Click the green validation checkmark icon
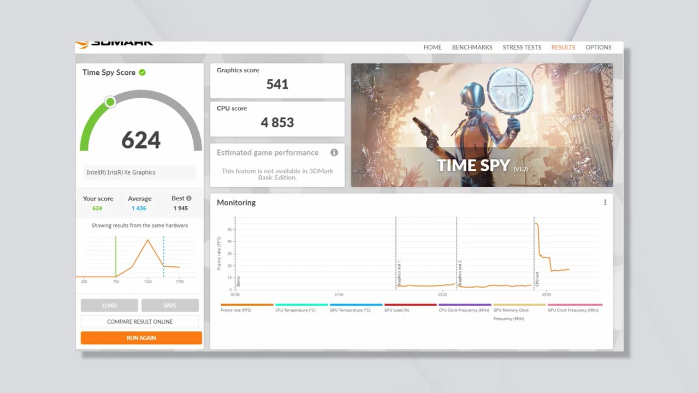Viewport: 699px width, 393px height. [142, 72]
